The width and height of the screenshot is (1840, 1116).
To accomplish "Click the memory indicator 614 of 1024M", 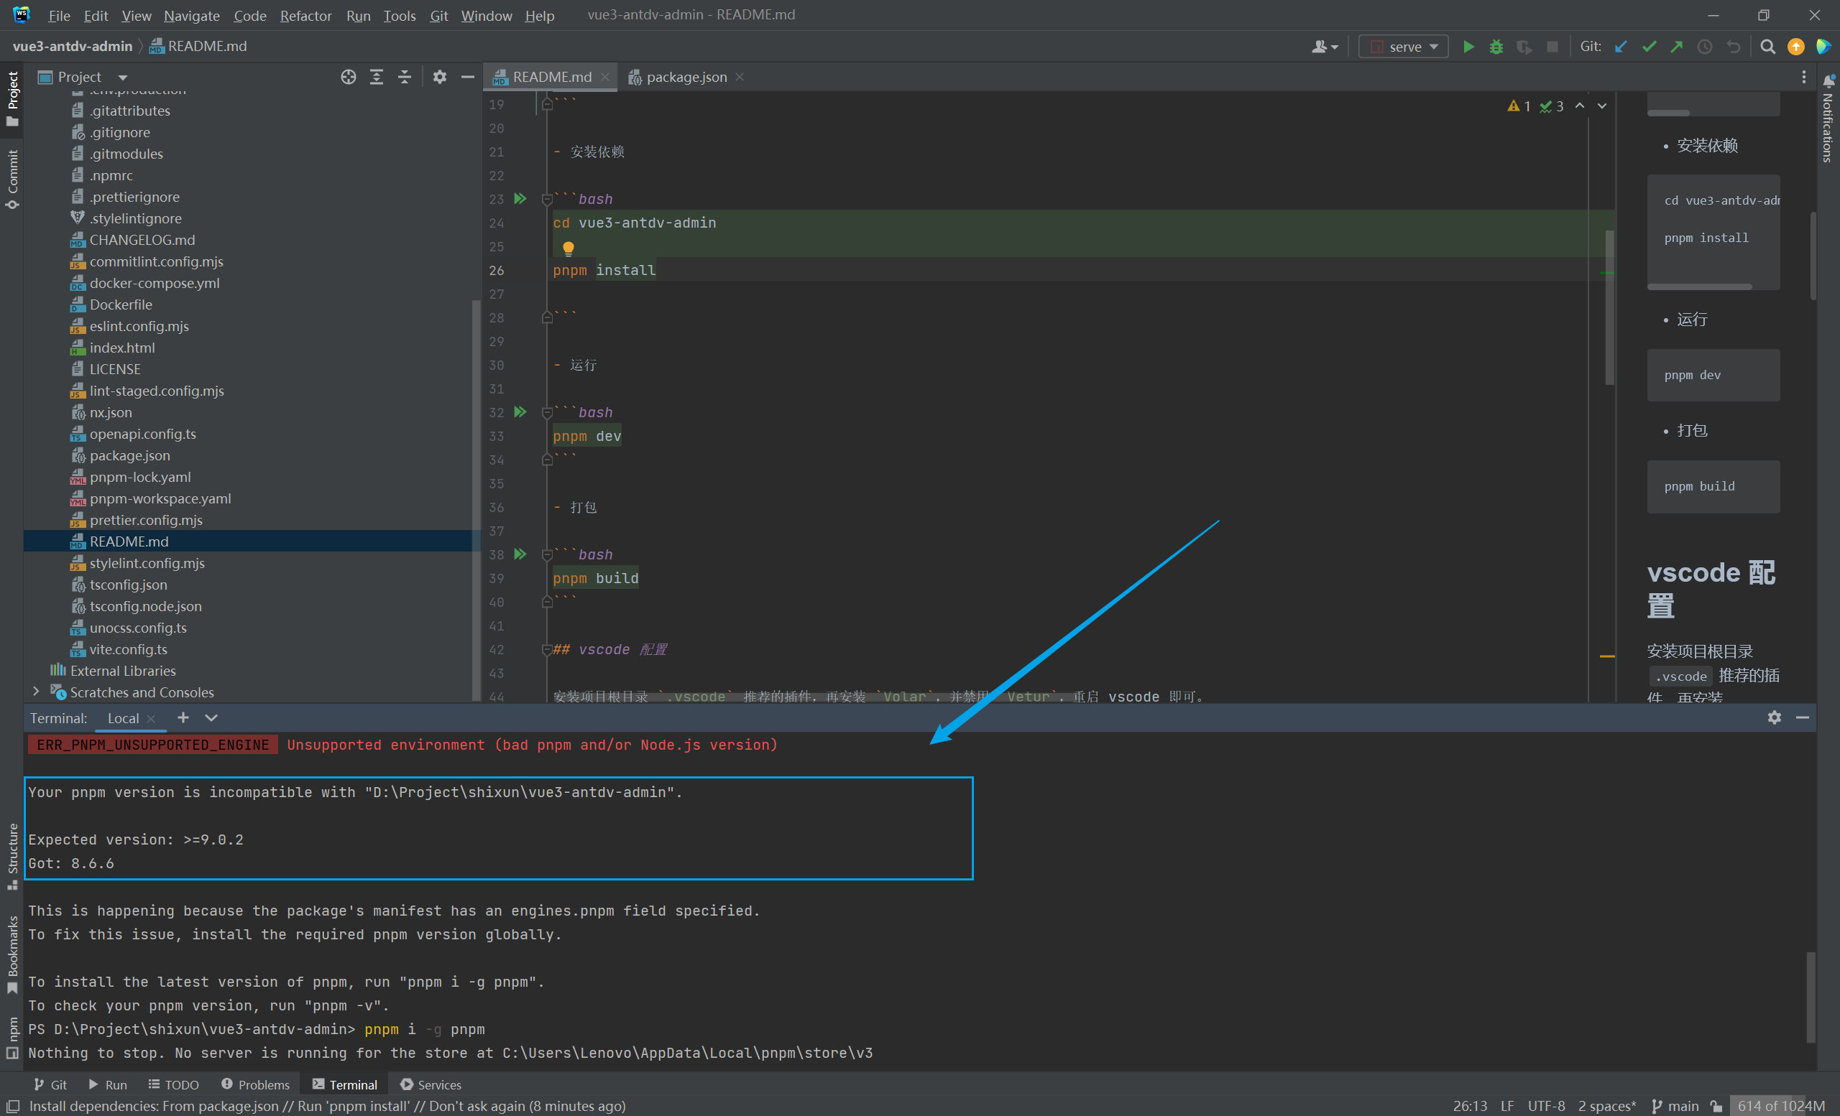I will [x=1780, y=1105].
